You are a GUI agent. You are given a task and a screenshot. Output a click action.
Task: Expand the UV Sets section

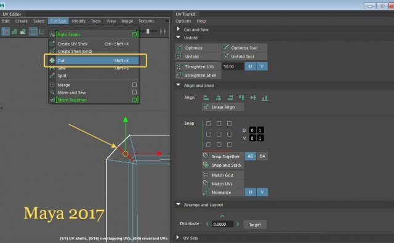tap(178, 237)
